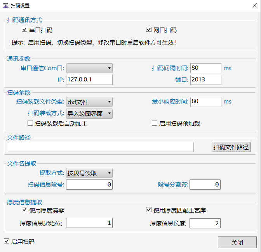
Task: Click the 端口 field showing 2013
Action: tap(205, 79)
